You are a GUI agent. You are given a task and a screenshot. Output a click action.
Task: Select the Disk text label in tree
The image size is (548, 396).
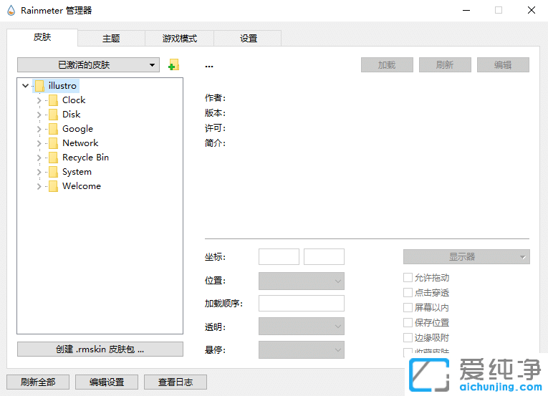pos(72,115)
